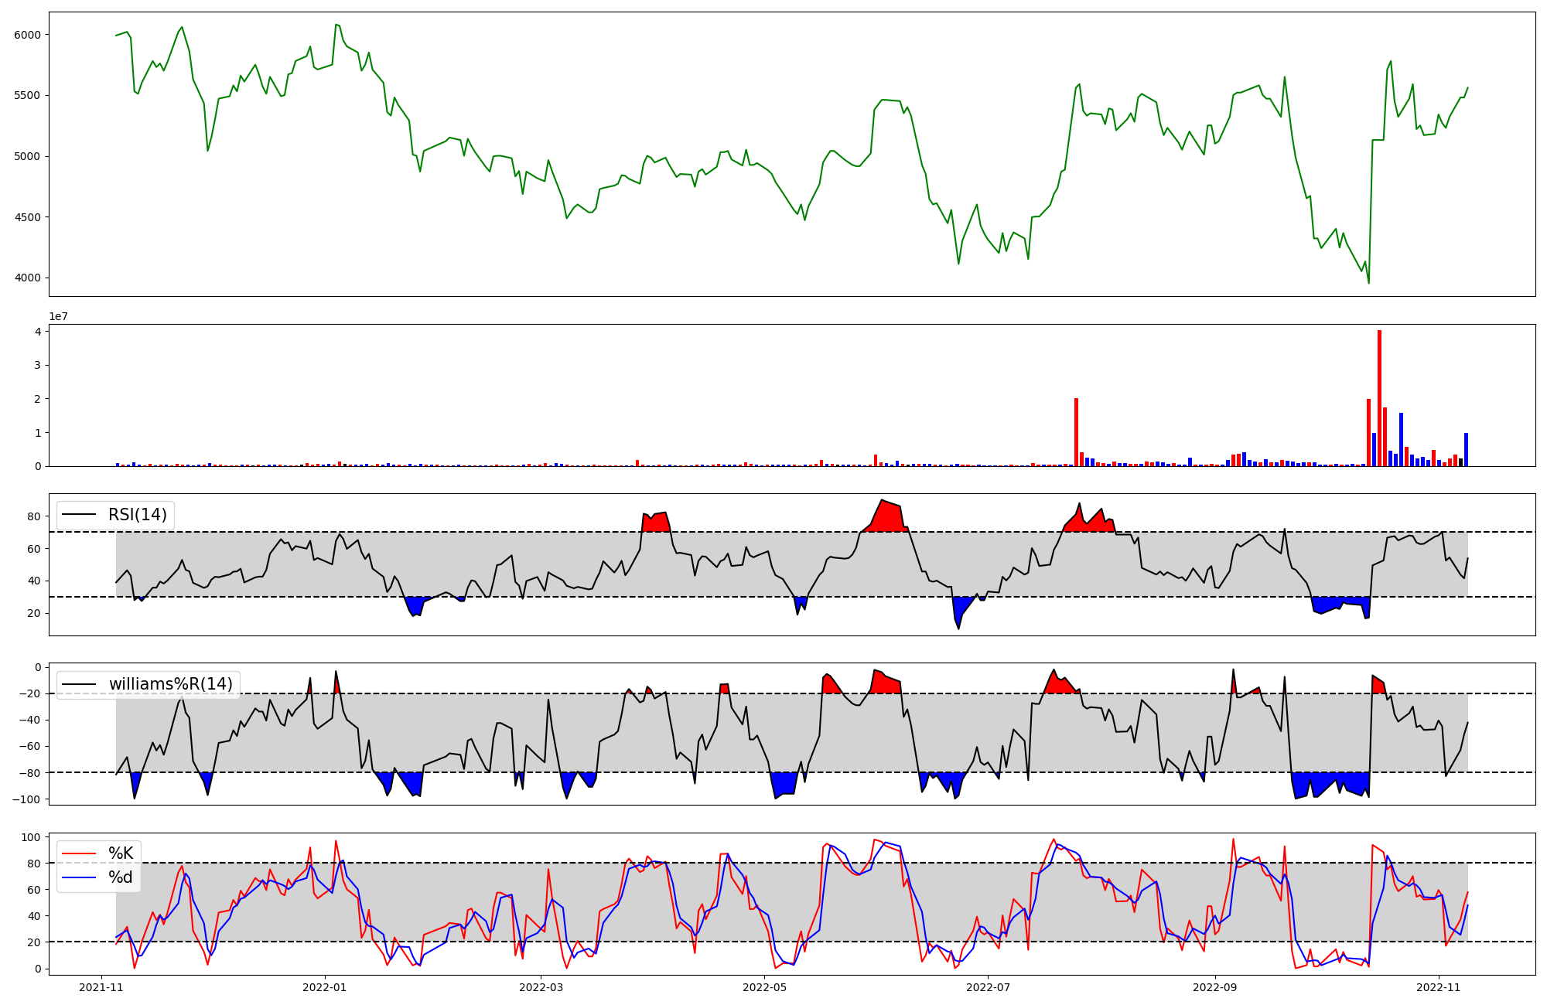Click the black line sample beside RSI(14)
The width and height of the screenshot is (1547, 1005).
coord(79,515)
